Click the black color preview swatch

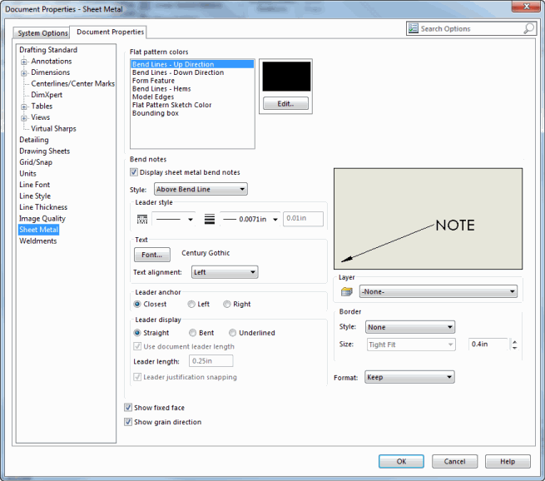click(x=286, y=77)
